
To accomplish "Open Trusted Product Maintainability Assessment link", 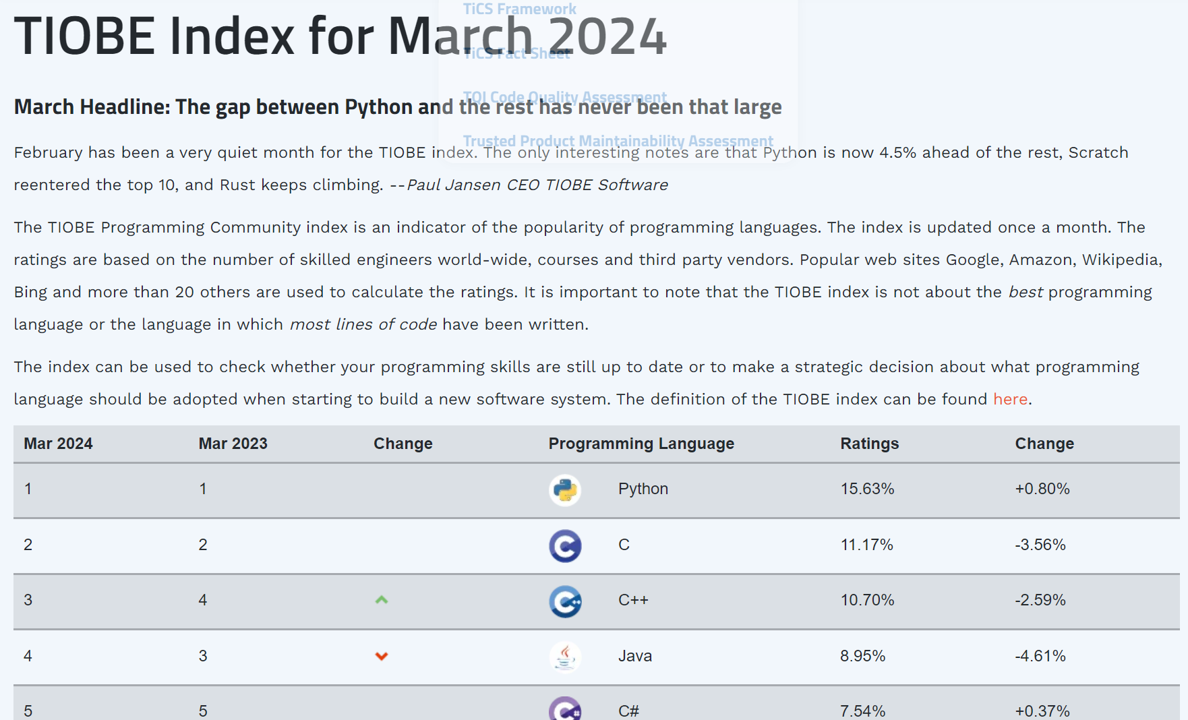I will (618, 141).
